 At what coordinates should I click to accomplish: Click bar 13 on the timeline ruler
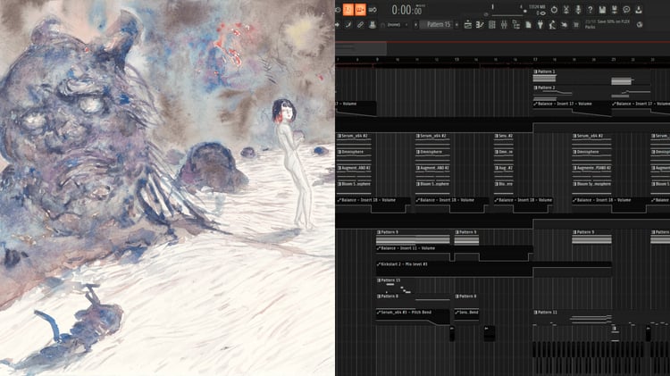click(x=456, y=60)
